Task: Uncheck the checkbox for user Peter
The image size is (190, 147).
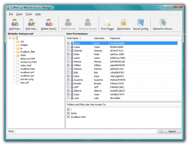Action: (x=68, y=54)
